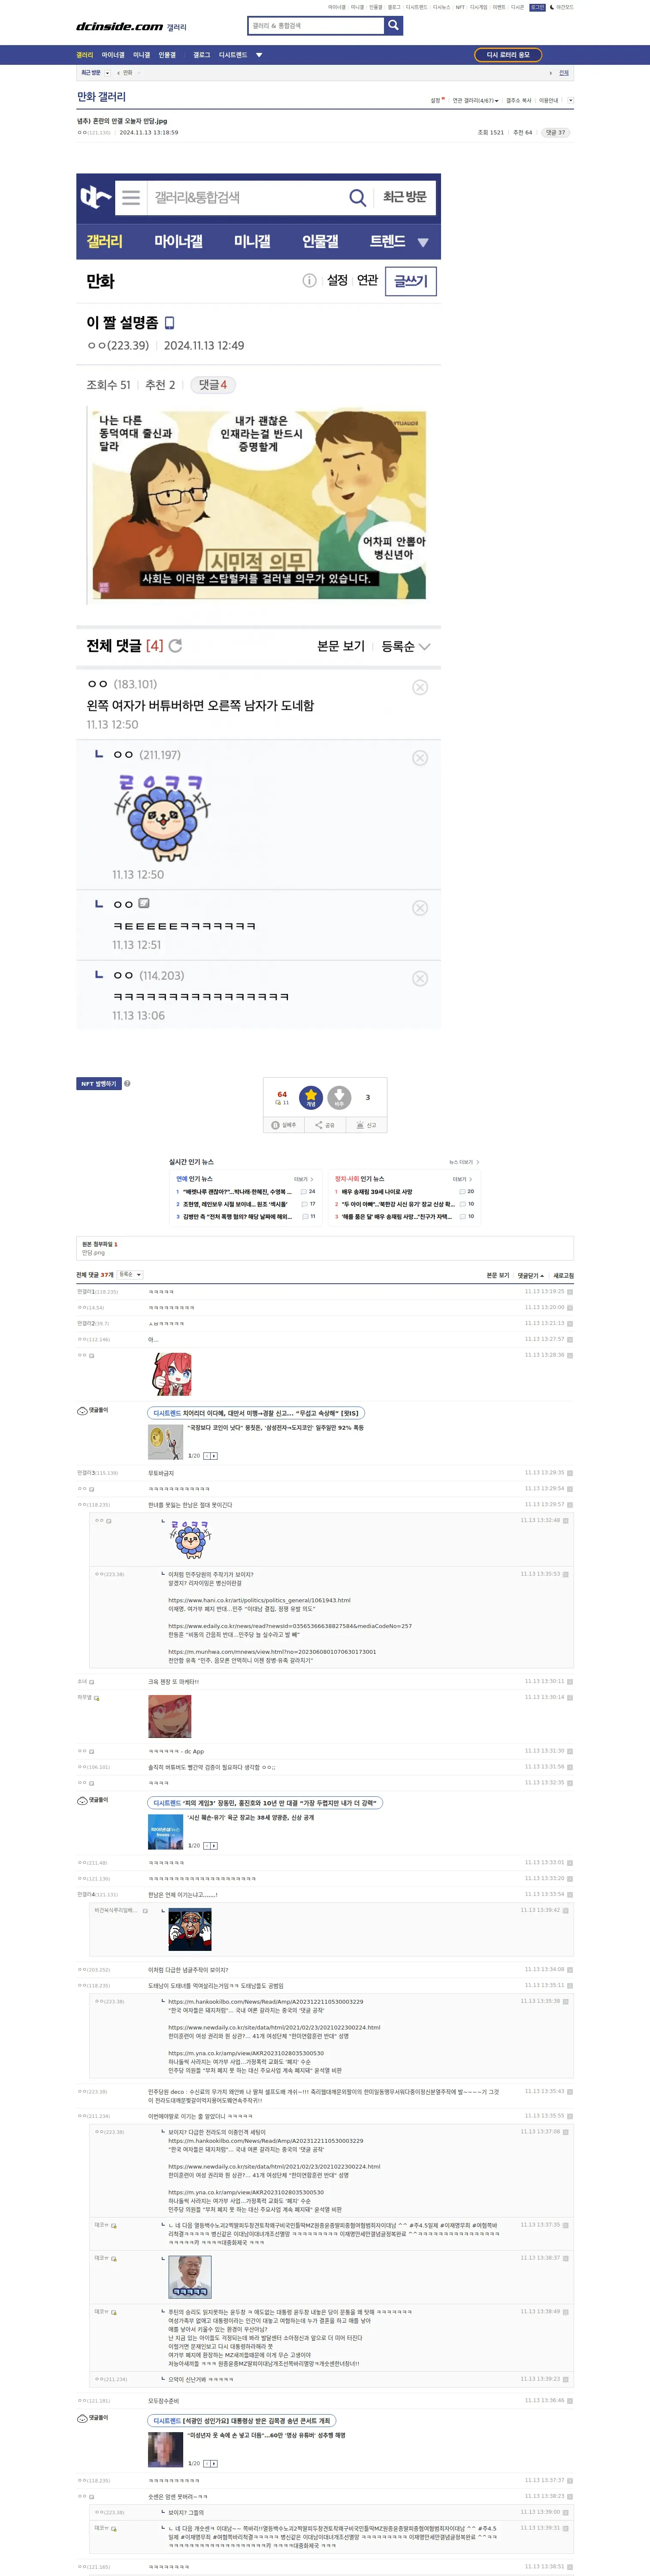Expand the 연관 갤러리(4/67) dropdown

(475, 100)
